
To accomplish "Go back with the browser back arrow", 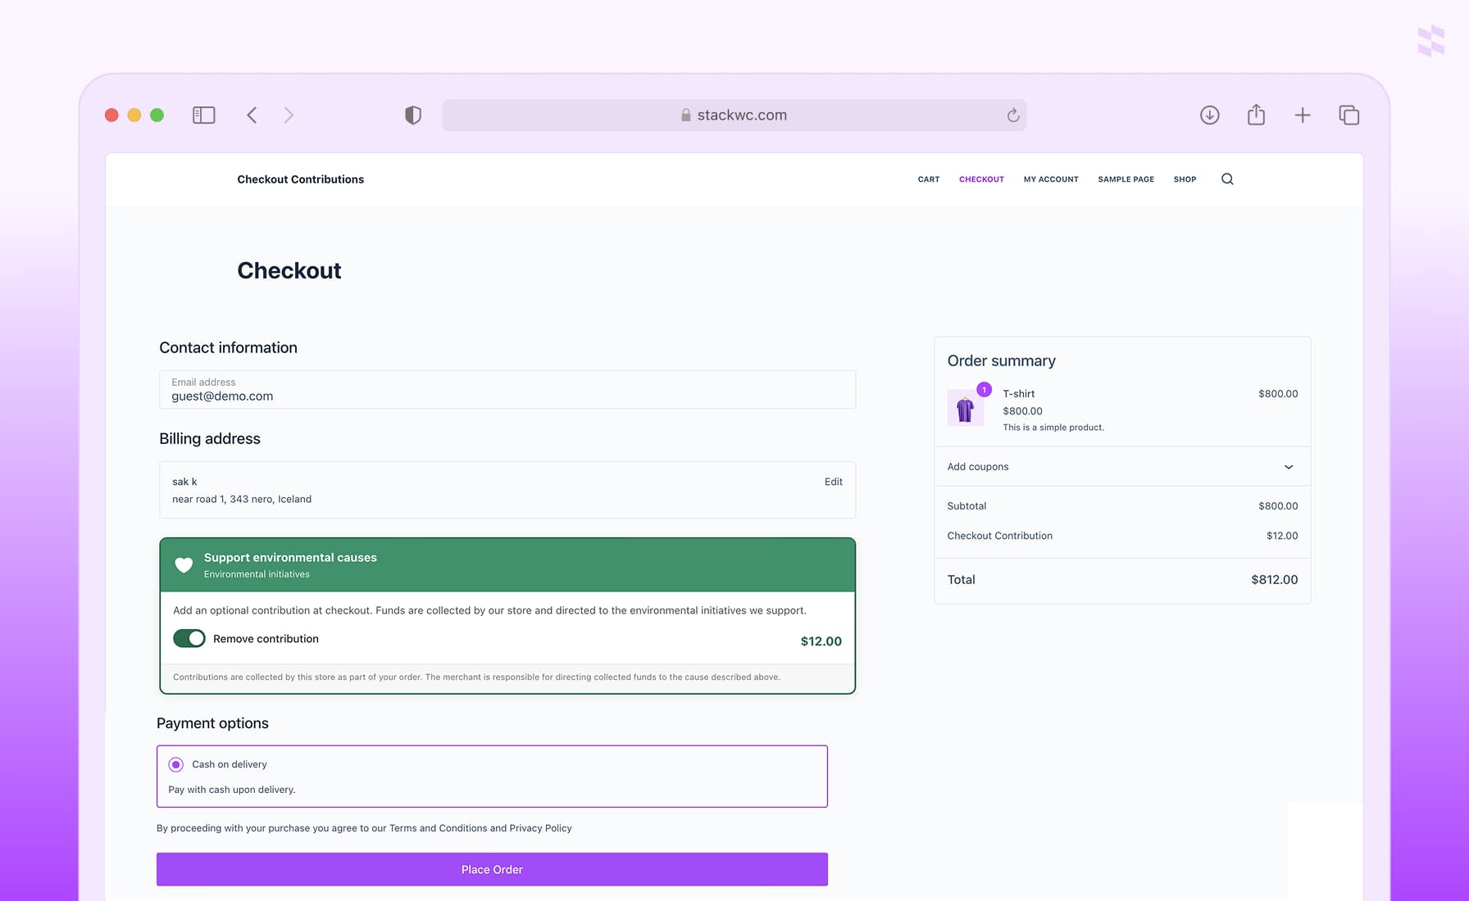I will coord(252,115).
